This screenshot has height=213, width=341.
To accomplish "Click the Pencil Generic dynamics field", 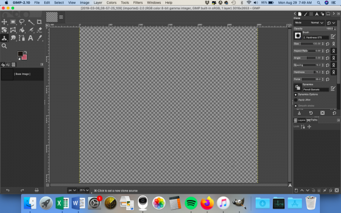I will pyautogui.click(x=316, y=90).
